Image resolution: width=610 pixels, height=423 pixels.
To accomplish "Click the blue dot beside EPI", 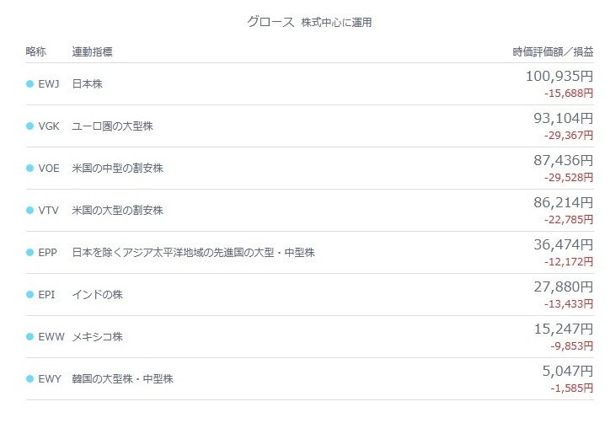I will click(x=30, y=295).
